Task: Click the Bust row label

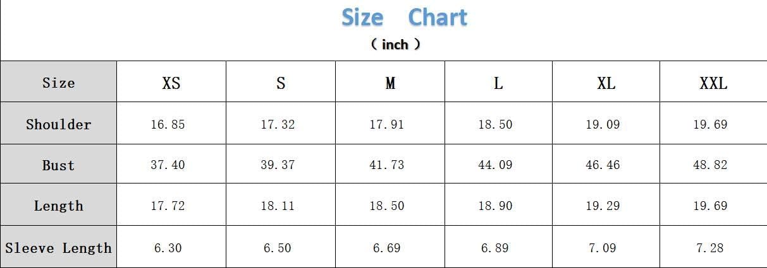Action: pyautogui.click(x=59, y=165)
